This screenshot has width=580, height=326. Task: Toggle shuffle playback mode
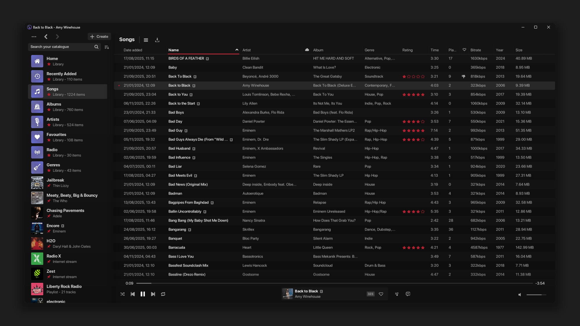pos(122,294)
